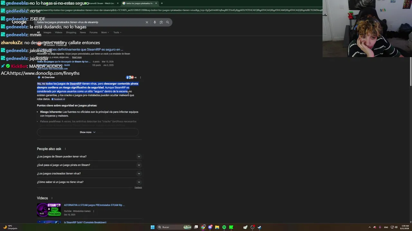Open Discord from the taskbar
Screen dimensions: 412x231
(x=210, y=227)
